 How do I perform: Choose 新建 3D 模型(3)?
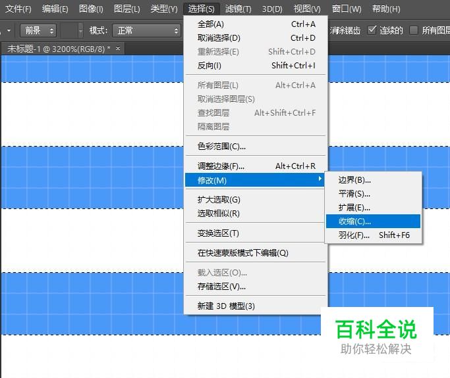256,306
